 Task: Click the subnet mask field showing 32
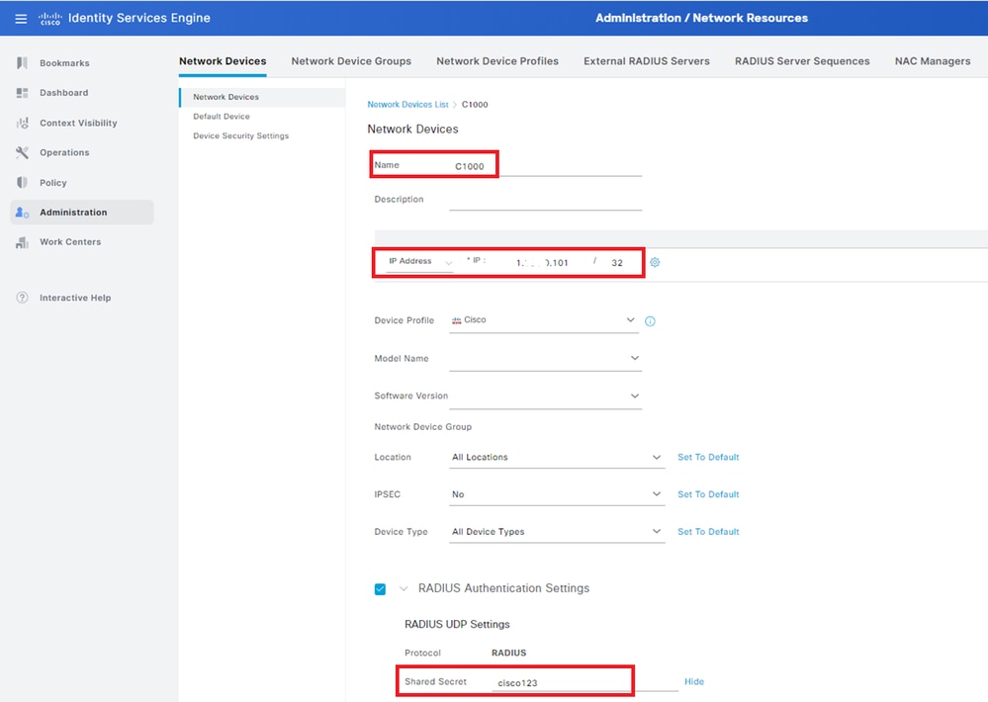click(617, 263)
